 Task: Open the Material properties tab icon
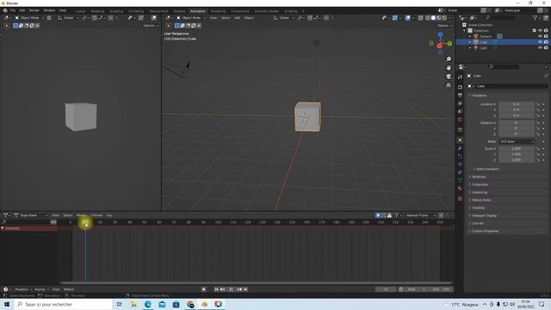pos(460,189)
